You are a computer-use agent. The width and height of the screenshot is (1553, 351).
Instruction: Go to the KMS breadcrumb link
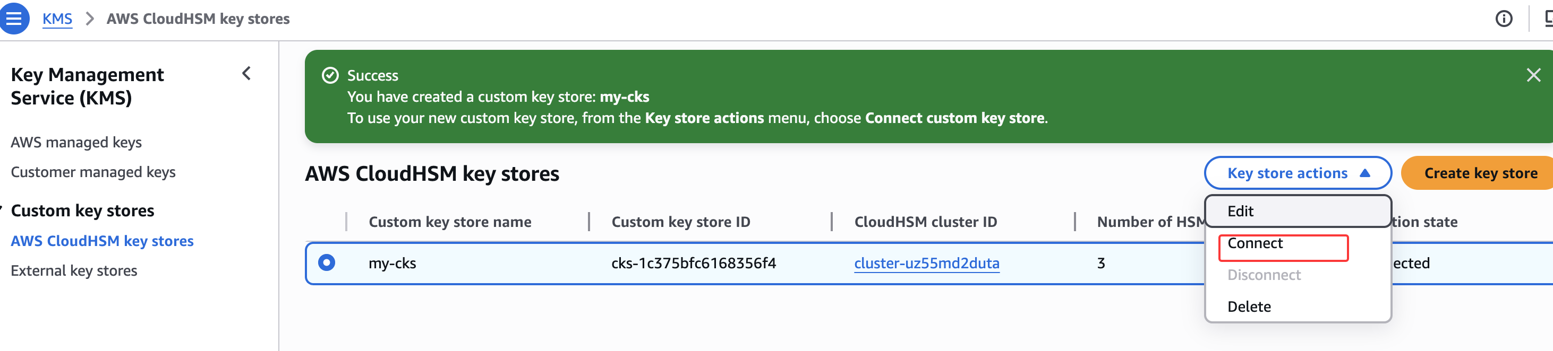click(57, 19)
